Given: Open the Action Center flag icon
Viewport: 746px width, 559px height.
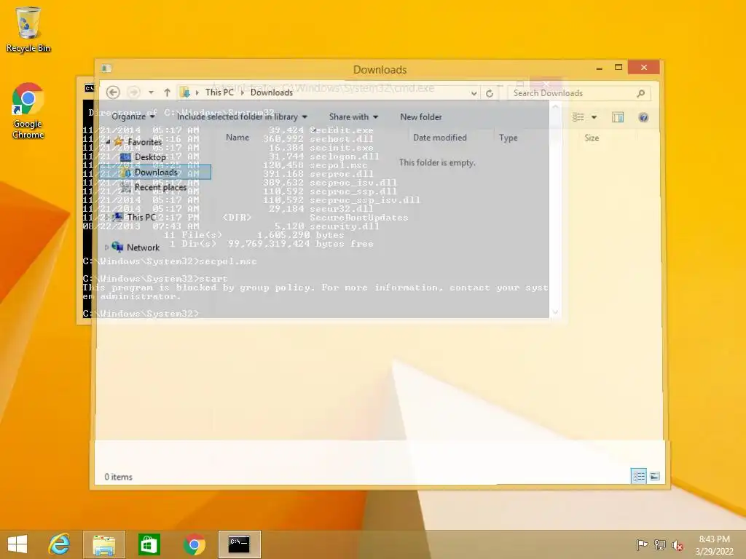Looking at the screenshot, I should [x=642, y=544].
